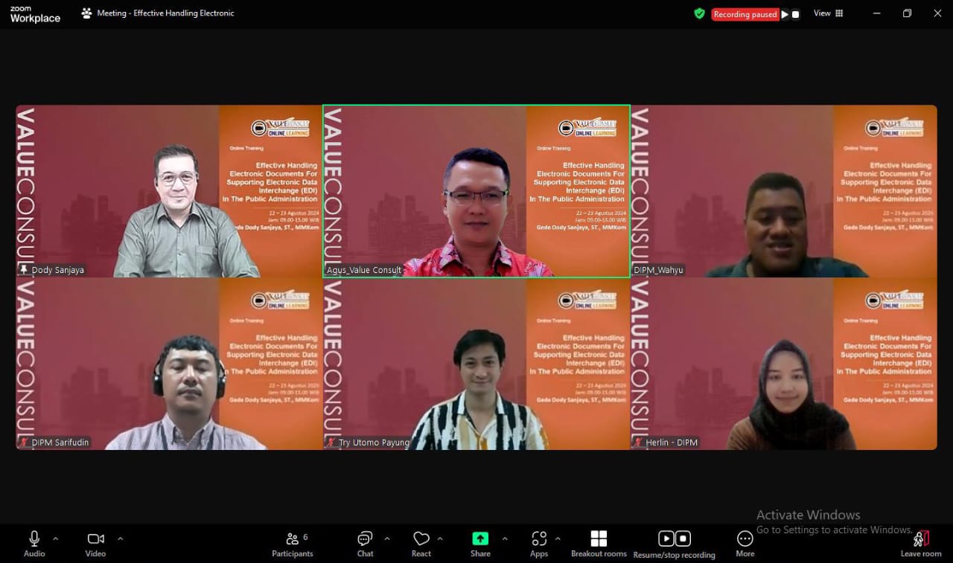Start sharing with the green Share button
953x563 pixels.
point(480,544)
